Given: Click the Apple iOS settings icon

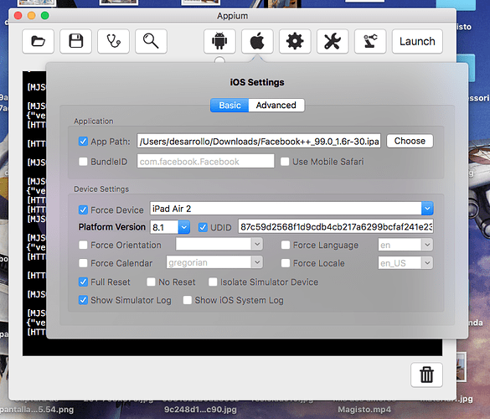Looking at the screenshot, I should (x=257, y=41).
